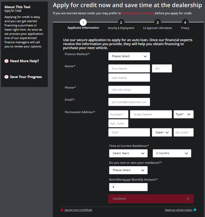Click in the First Name field

(129, 69)
